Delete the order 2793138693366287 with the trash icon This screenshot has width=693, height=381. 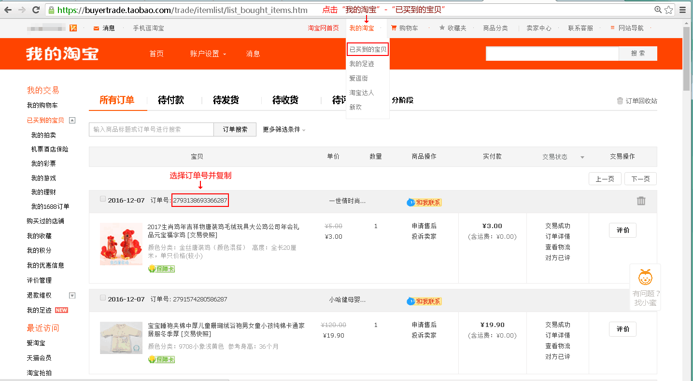(641, 201)
